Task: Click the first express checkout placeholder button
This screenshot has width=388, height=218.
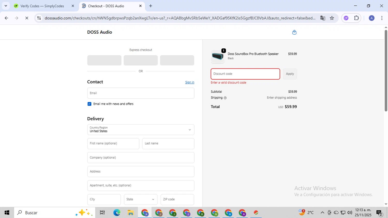Action: [x=104, y=60]
